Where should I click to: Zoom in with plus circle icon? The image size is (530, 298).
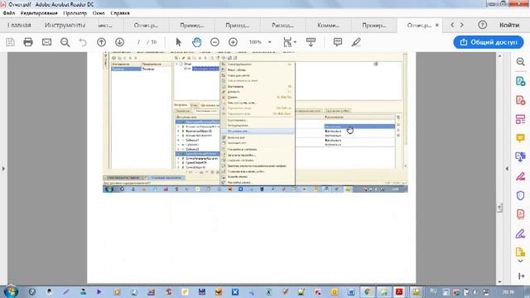(x=233, y=42)
